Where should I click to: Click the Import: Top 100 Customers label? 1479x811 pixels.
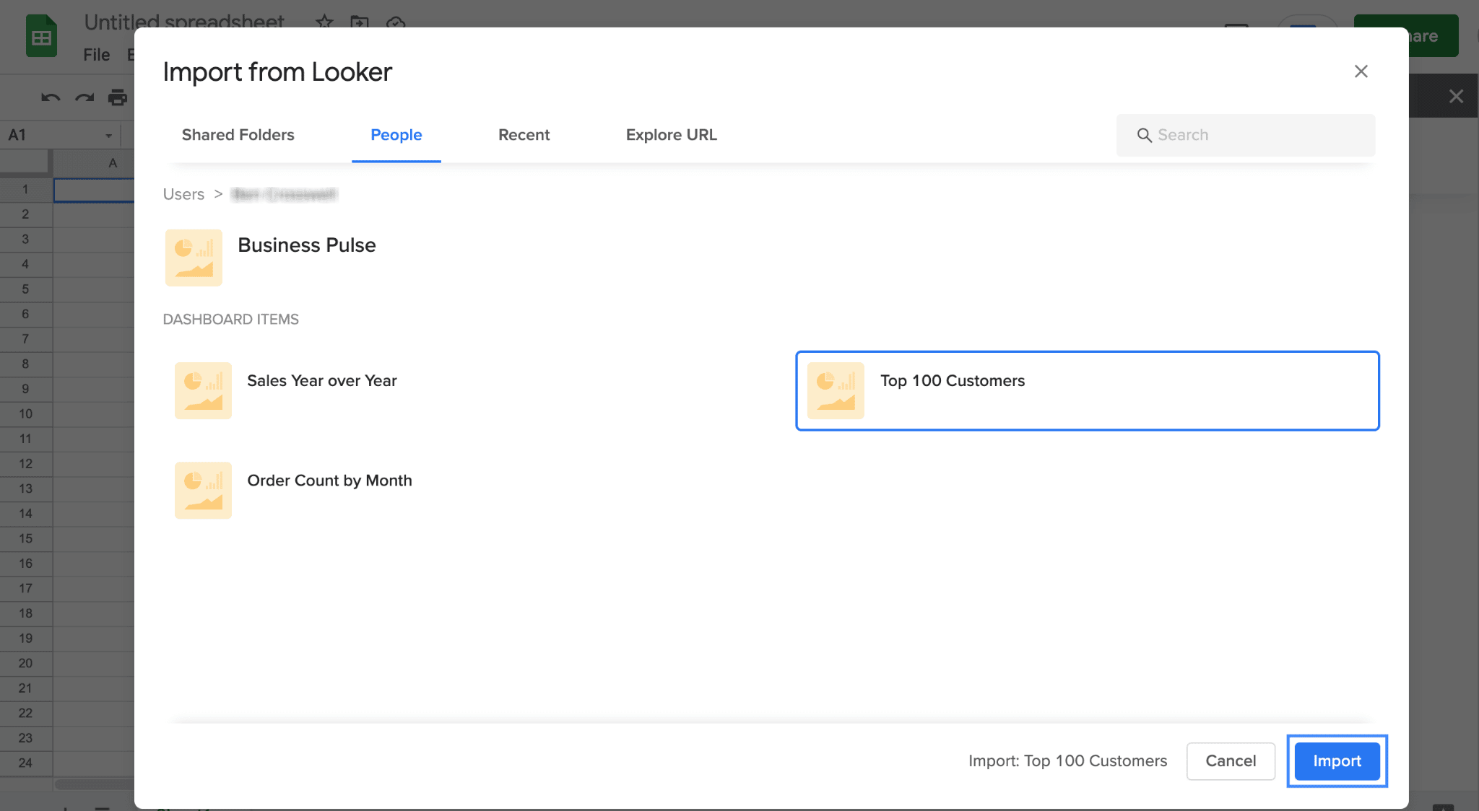click(x=1067, y=760)
